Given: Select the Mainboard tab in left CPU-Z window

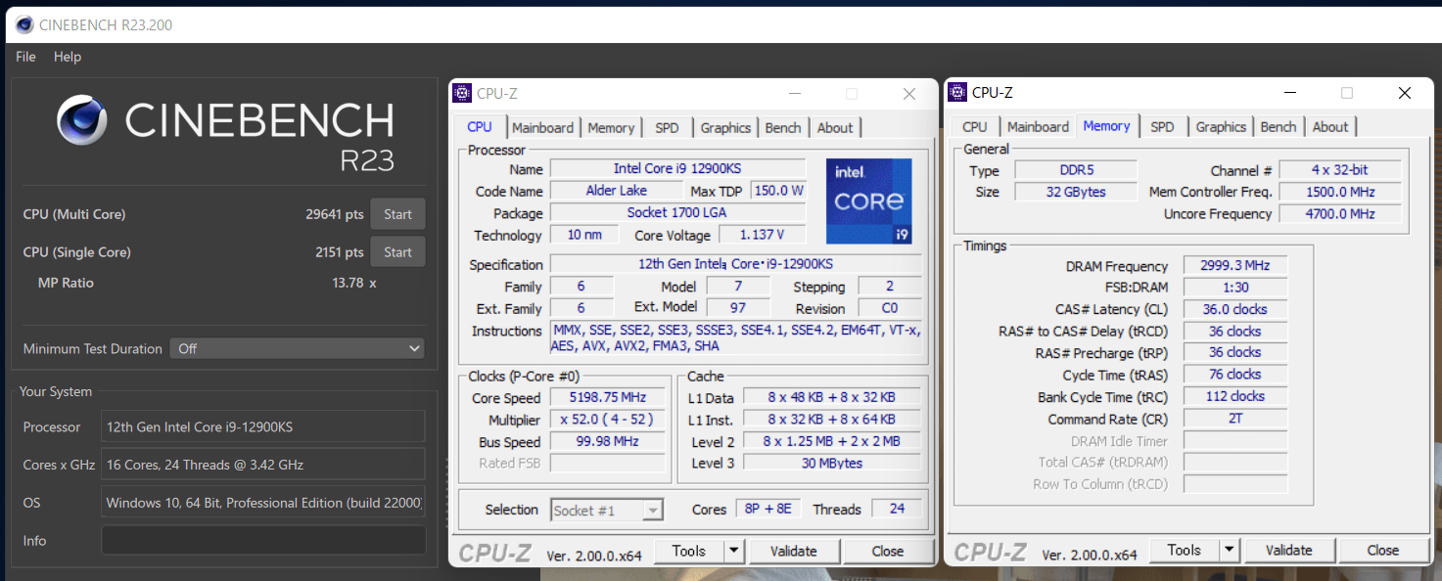Looking at the screenshot, I should (542, 127).
